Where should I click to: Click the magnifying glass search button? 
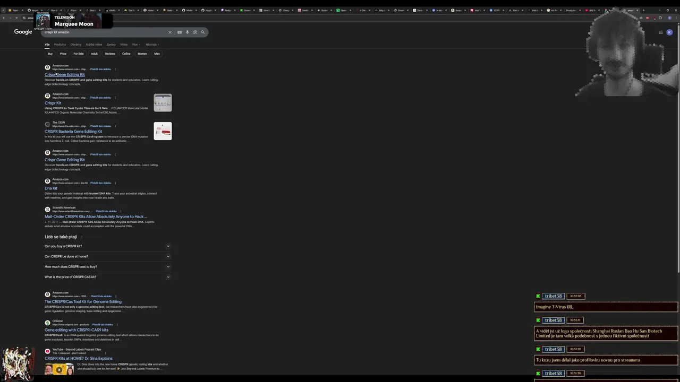click(202, 32)
